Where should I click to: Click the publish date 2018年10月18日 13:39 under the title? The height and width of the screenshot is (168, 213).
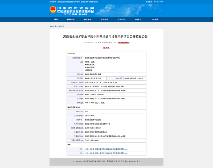coord(90,43)
